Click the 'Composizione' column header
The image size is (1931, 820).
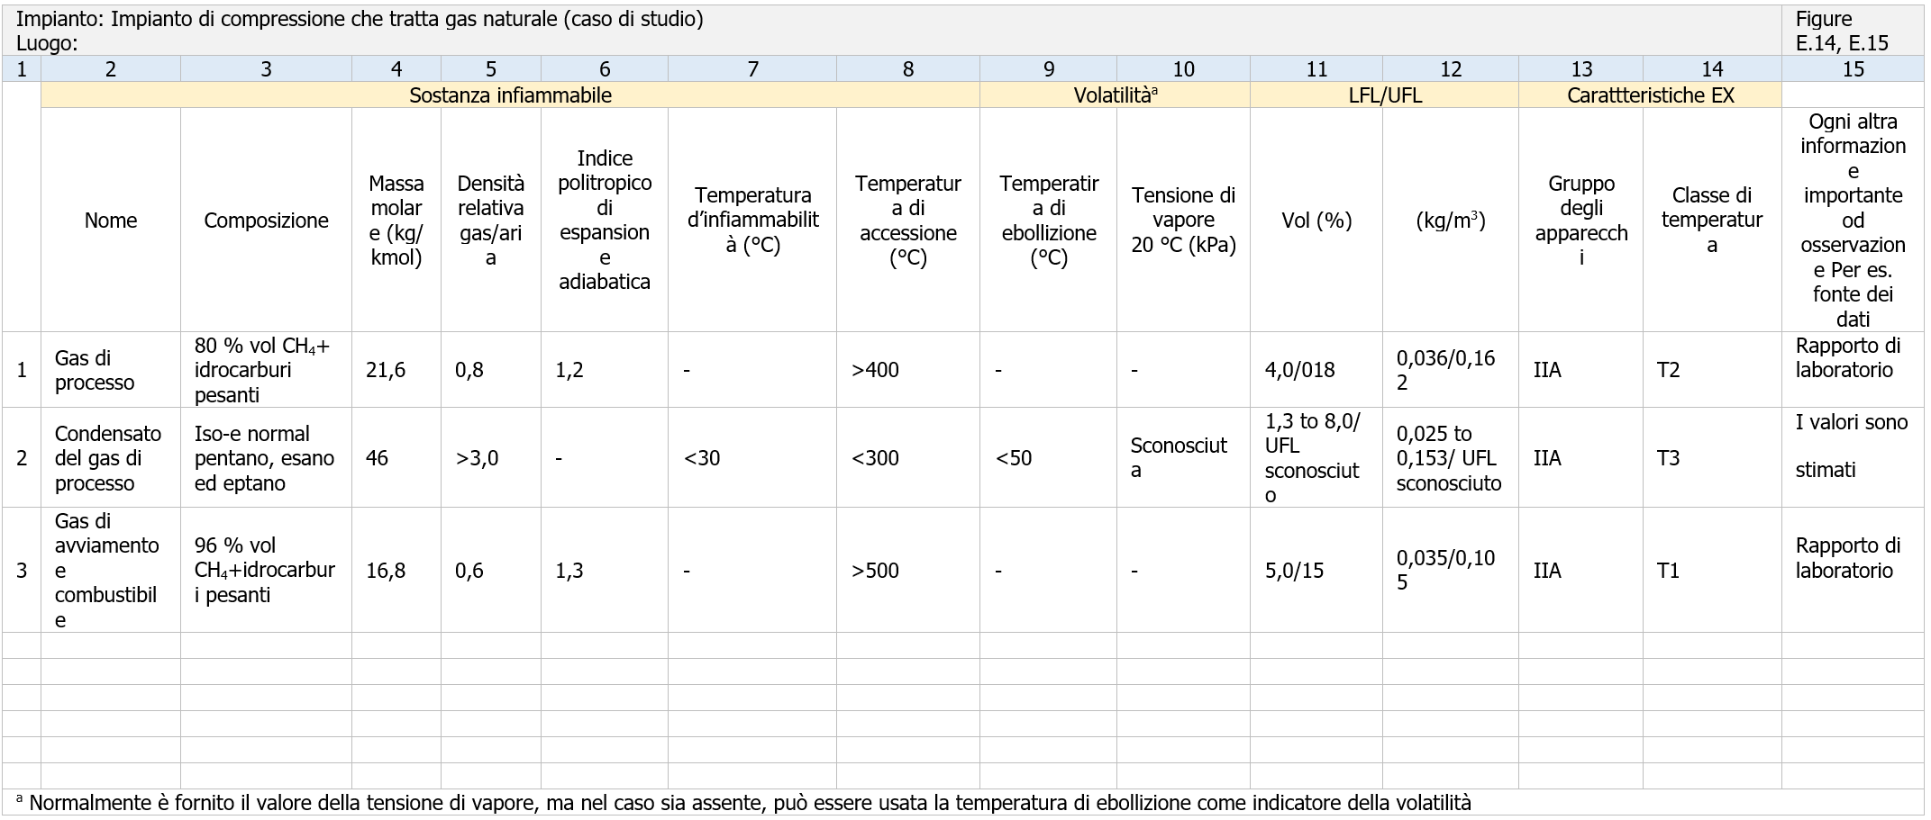click(x=266, y=220)
